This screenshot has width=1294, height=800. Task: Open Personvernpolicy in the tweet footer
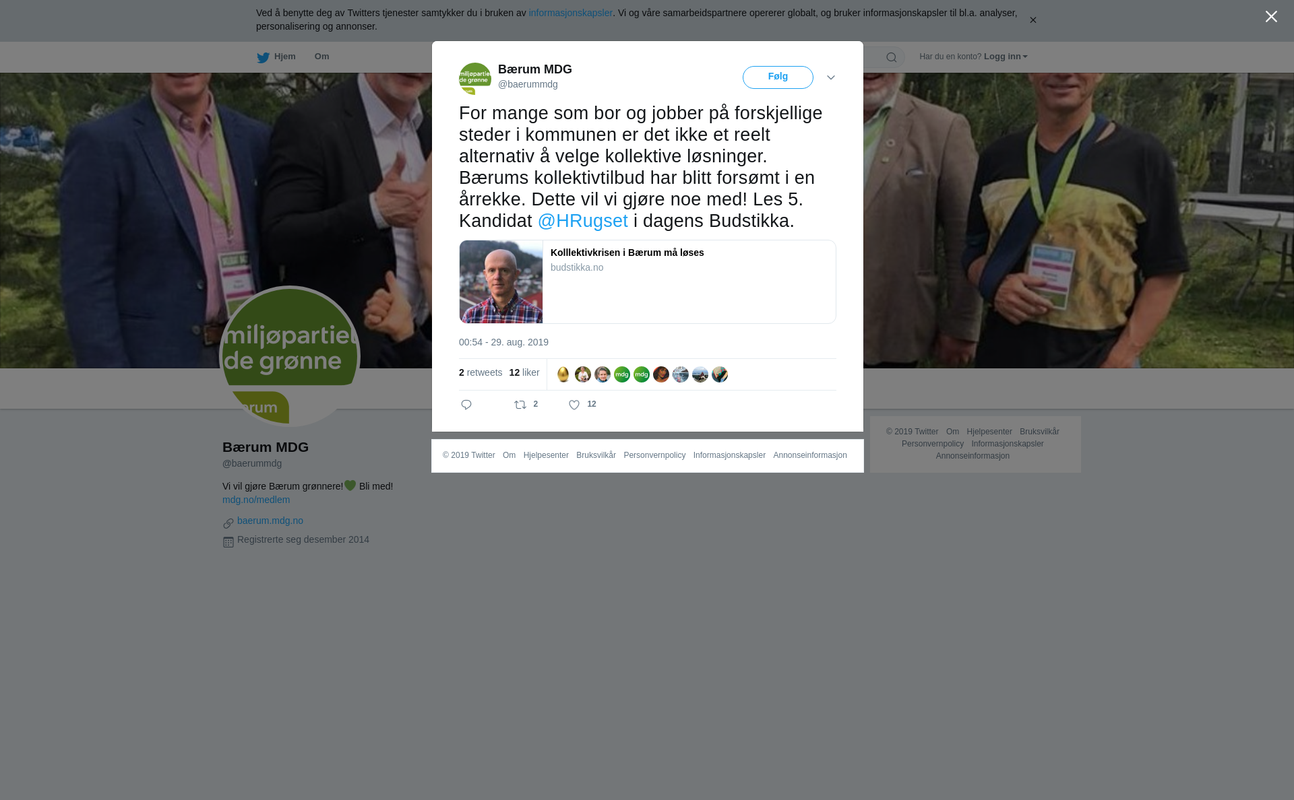pyautogui.click(x=654, y=455)
